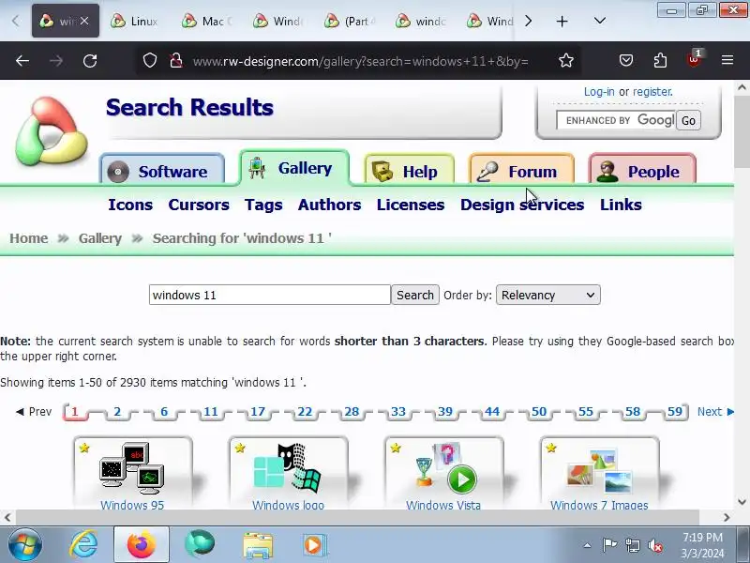Click the vertical scrollbar down arrow

pos(742,502)
